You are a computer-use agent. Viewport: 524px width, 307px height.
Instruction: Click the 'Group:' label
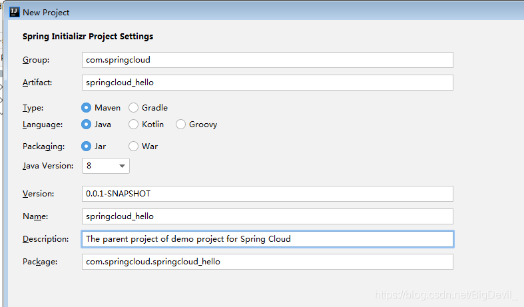[x=36, y=60]
